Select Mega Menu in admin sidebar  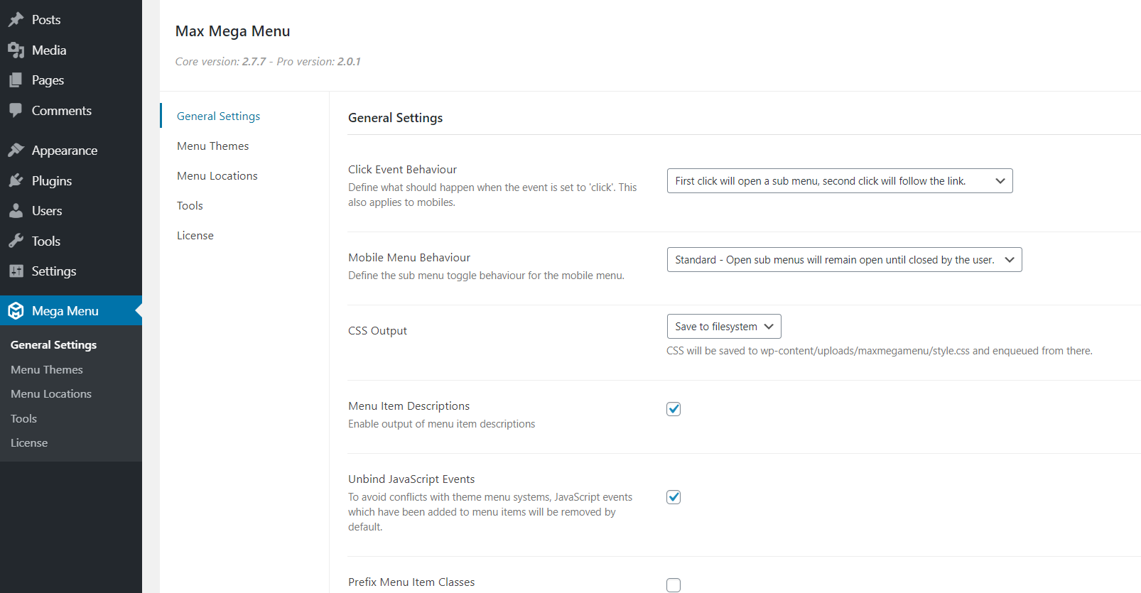[71, 311]
